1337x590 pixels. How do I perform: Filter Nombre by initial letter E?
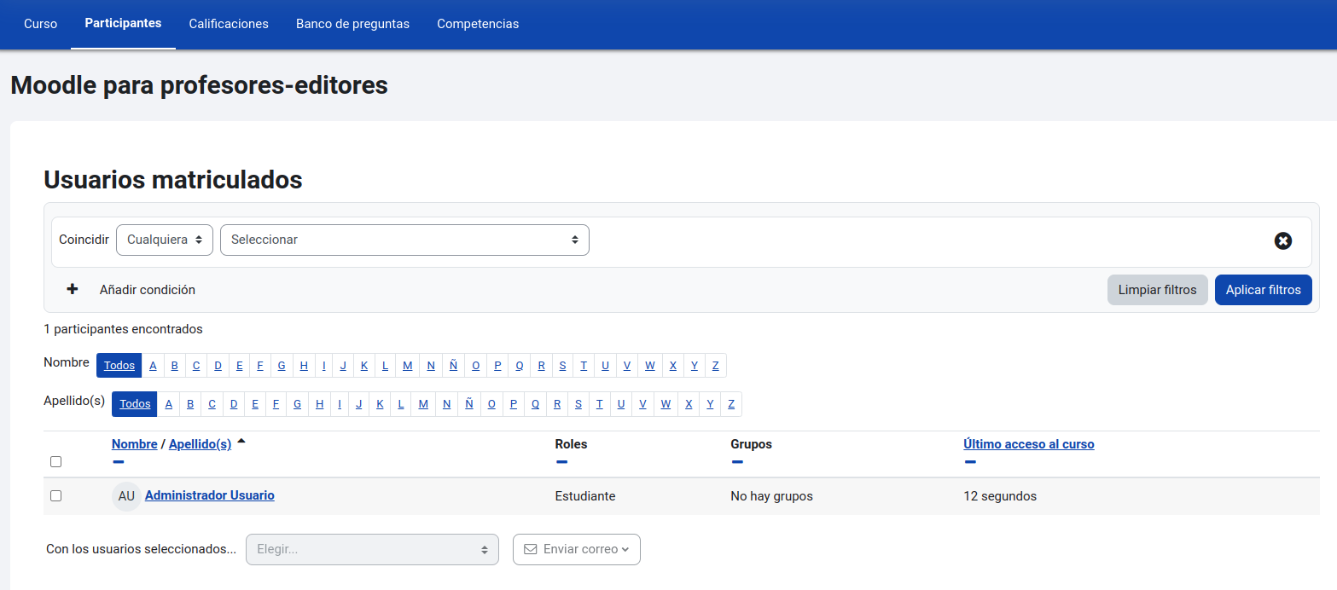[x=239, y=366]
